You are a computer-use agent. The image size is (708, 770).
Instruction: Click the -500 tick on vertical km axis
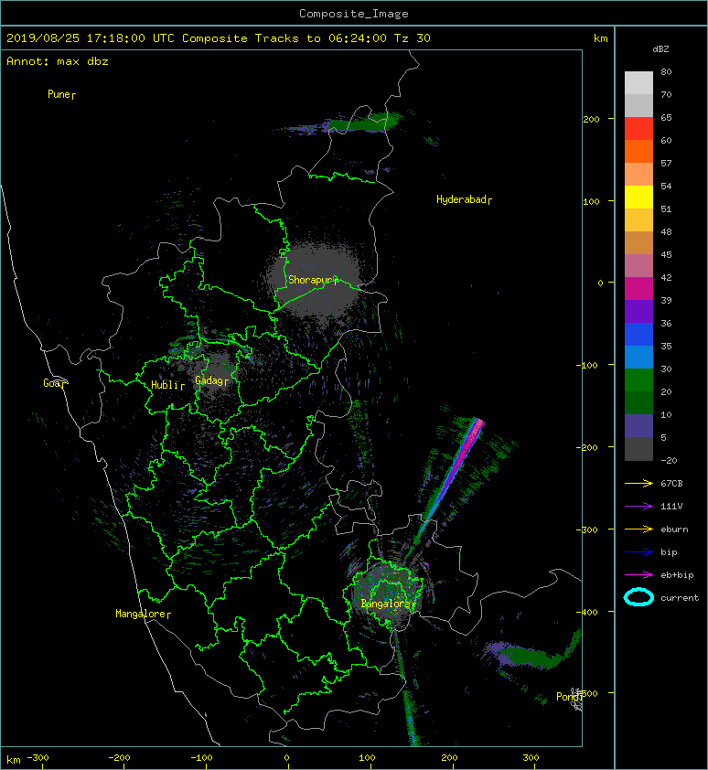coord(587,693)
